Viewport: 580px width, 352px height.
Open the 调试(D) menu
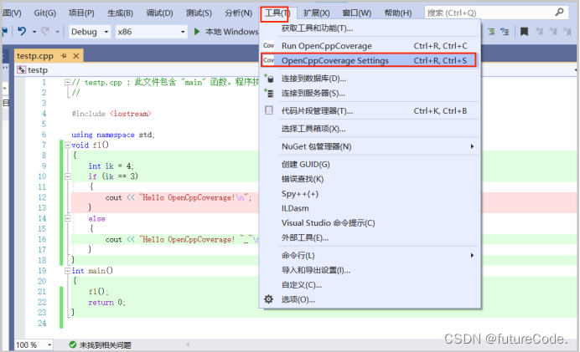point(159,13)
